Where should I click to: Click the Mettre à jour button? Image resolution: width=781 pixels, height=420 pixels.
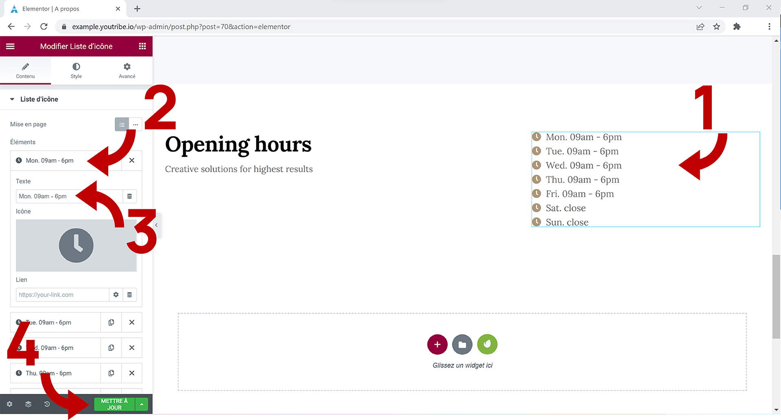pyautogui.click(x=114, y=404)
